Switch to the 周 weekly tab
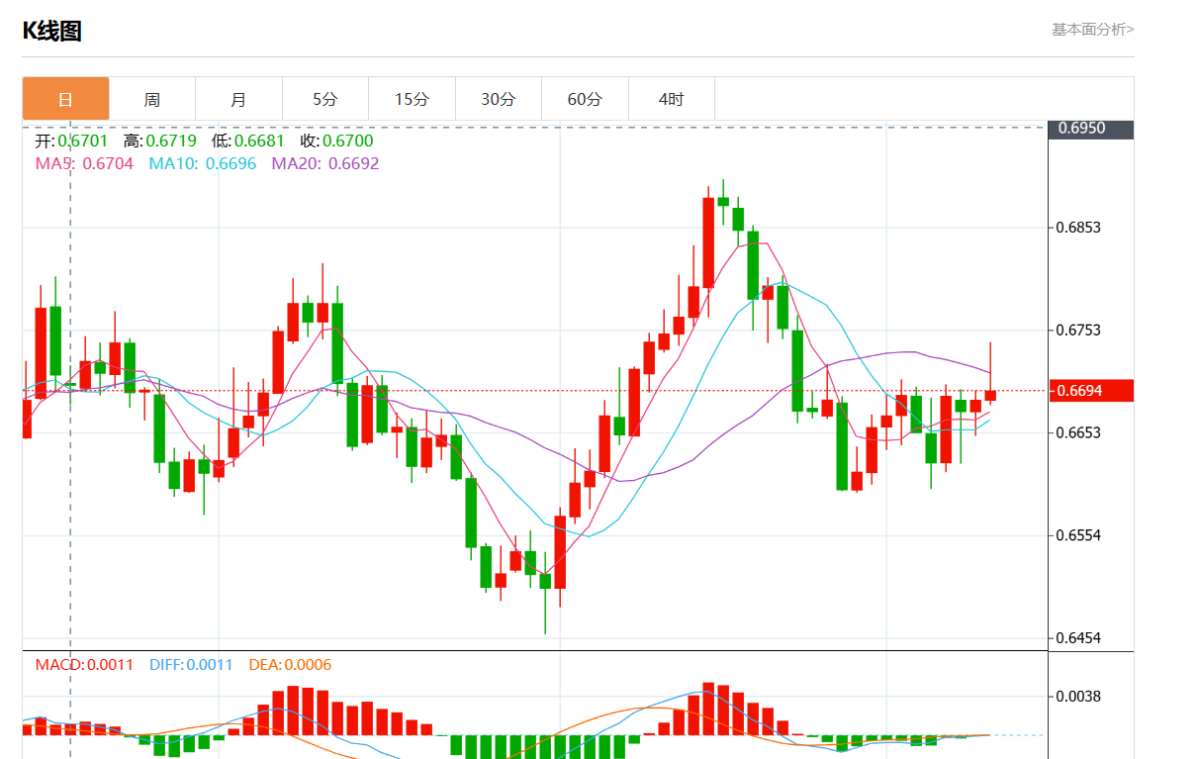The width and height of the screenshot is (1198, 759). point(152,99)
